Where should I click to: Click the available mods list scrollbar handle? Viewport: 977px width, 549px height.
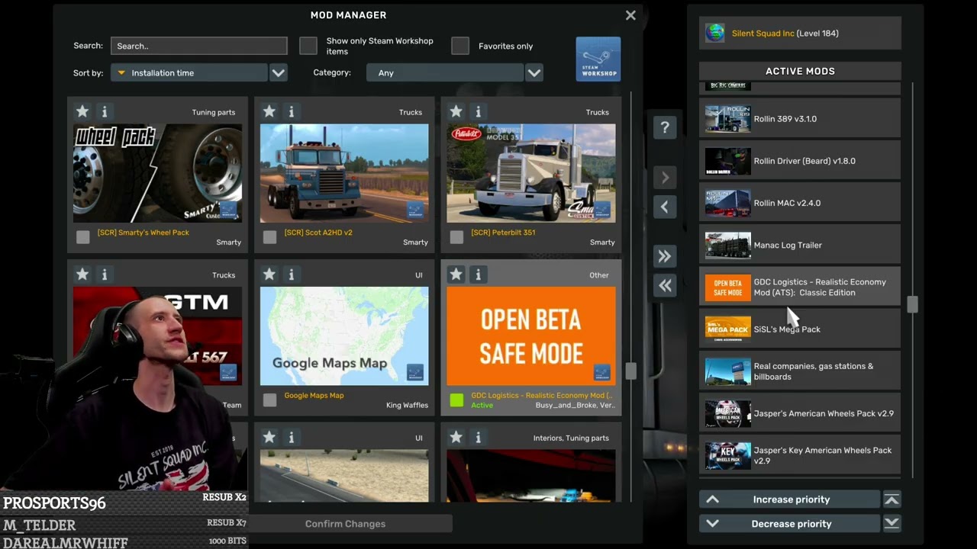[x=630, y=371]
